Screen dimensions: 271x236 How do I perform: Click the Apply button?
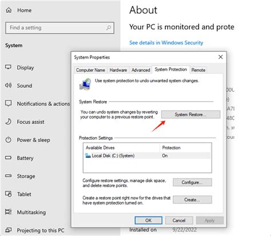(x=210, y=221)
